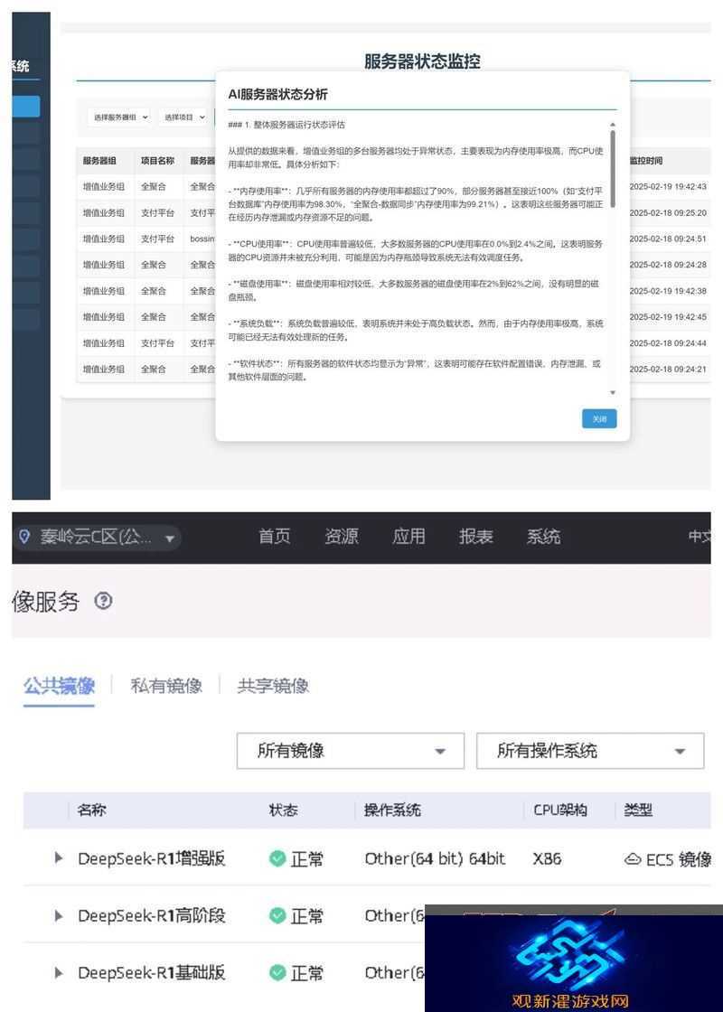This screenshot has height=1012, width=723.
Task: Click timestamp 2025-02-18 09:24:51
Action: pyautogui.click(x=668, y=239)
